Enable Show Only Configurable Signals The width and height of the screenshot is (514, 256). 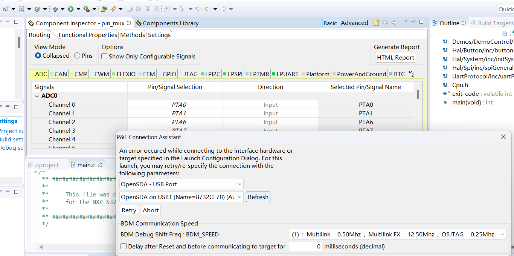(104, 56)
